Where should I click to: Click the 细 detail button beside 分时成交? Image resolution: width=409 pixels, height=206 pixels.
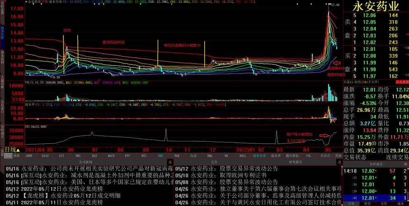click(x=406, y=164)
